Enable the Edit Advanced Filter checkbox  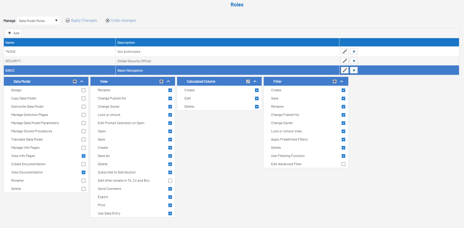(344, 164)
